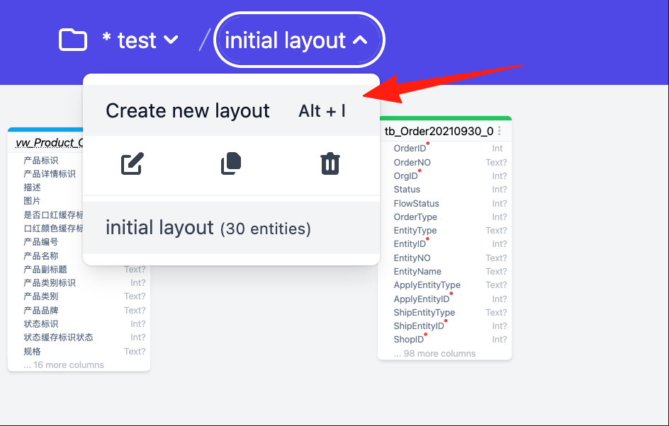Viewport: 669px width, 426px height.
Task: Open the tb_Order20210930_0 table options menu
Action: tap(499, 131)
